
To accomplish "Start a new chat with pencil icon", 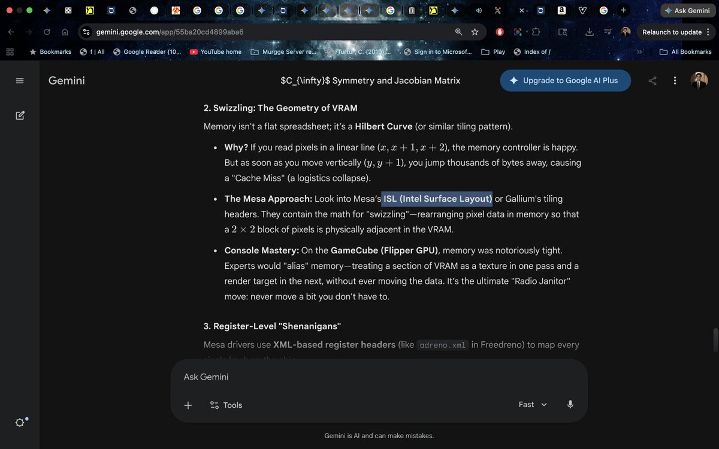I will click(20, 115).
